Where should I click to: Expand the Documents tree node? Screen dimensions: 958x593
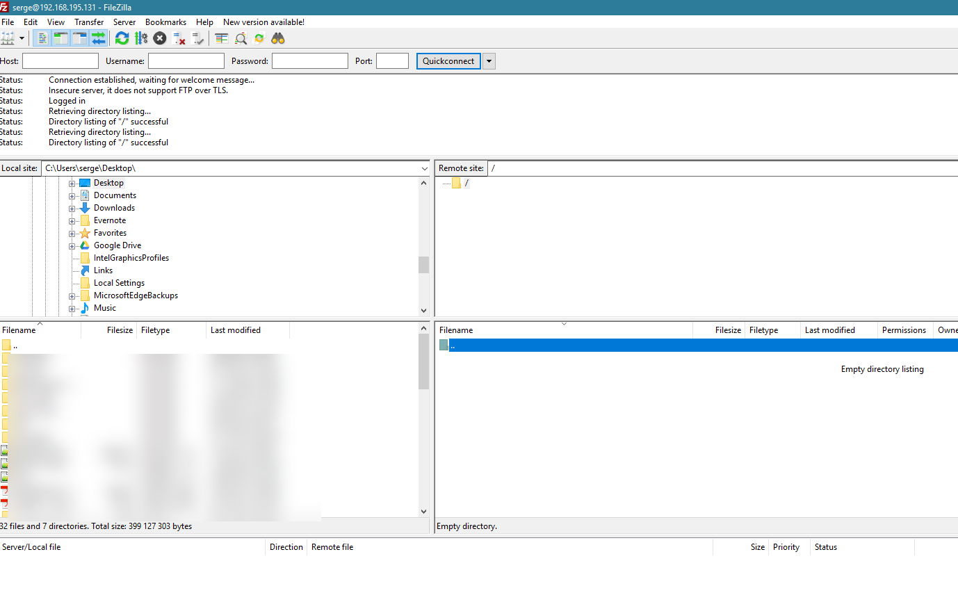[72, 196]
